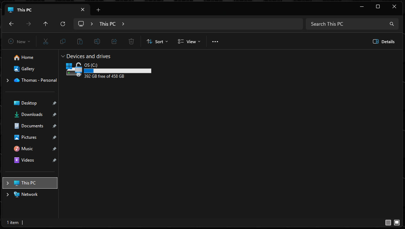Minimize the File Explorer window
This screenshot has width=405, height=229.
pyautogui.click(x=361, y=6)
